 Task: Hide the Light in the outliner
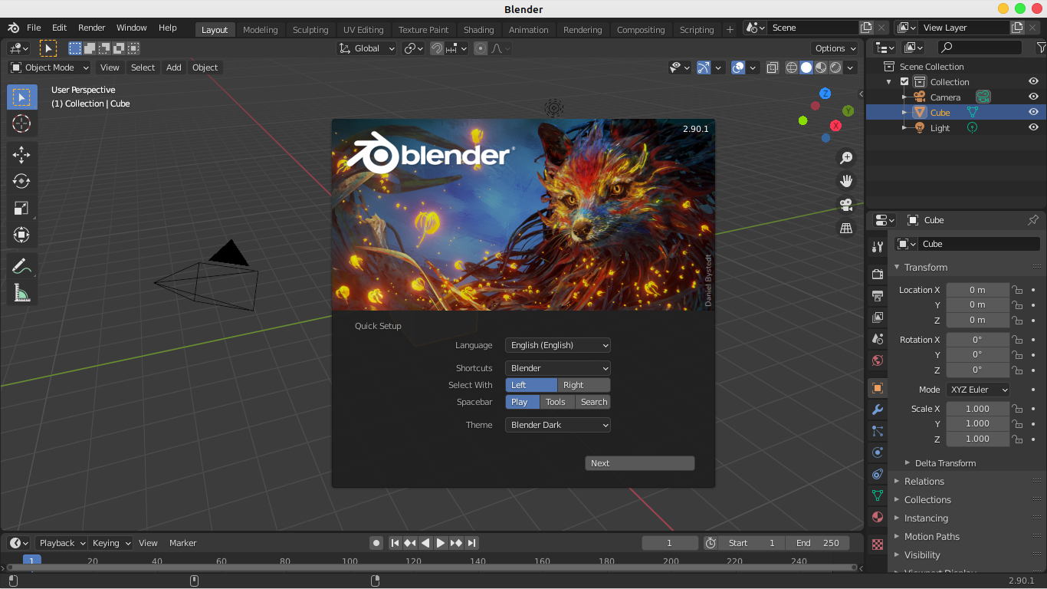(1033, 128)
